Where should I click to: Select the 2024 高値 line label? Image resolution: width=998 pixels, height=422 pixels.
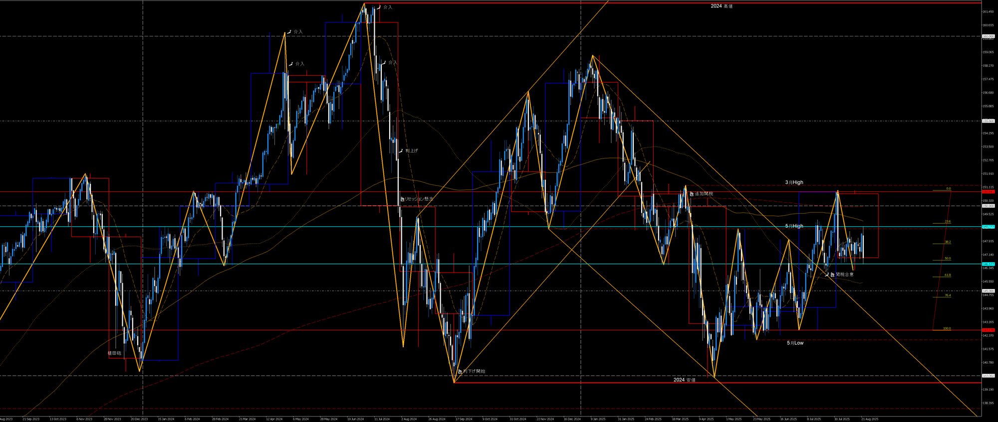[x=722, y=6]
